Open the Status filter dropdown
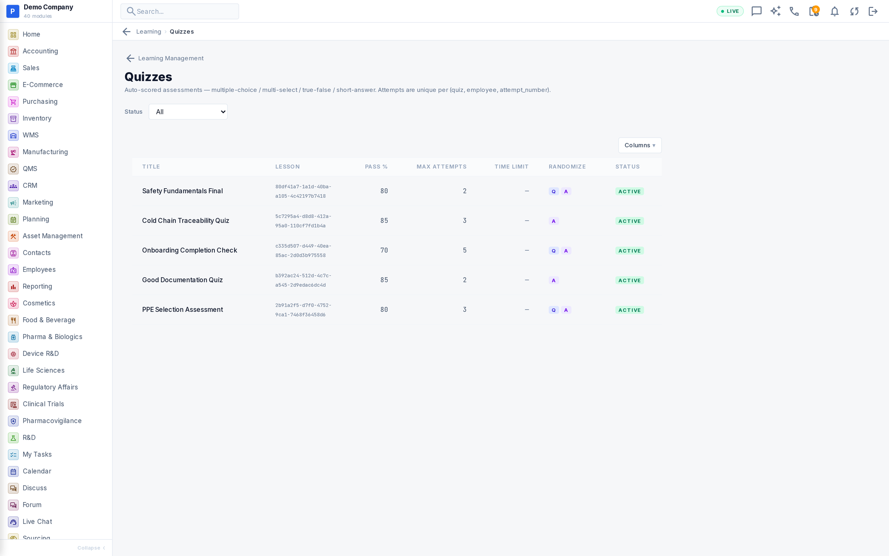The width and height of the screenshot is (889, 556). pos(188,112)
